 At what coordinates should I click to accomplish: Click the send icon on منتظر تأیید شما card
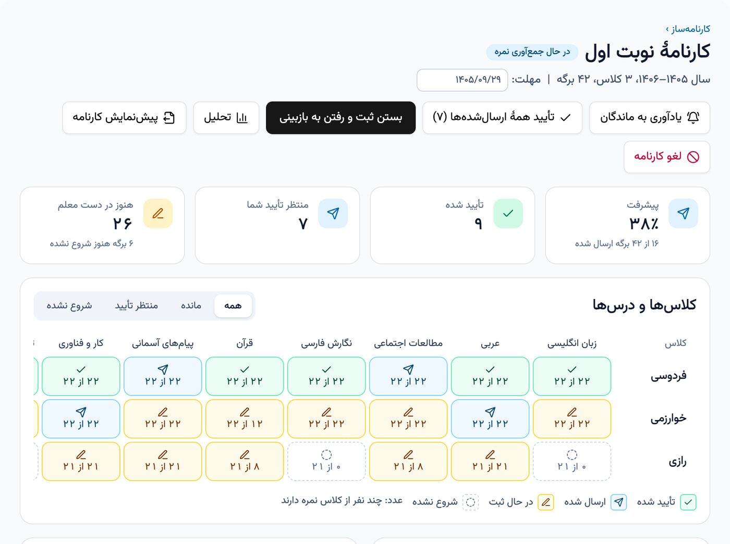coord(333,213)
